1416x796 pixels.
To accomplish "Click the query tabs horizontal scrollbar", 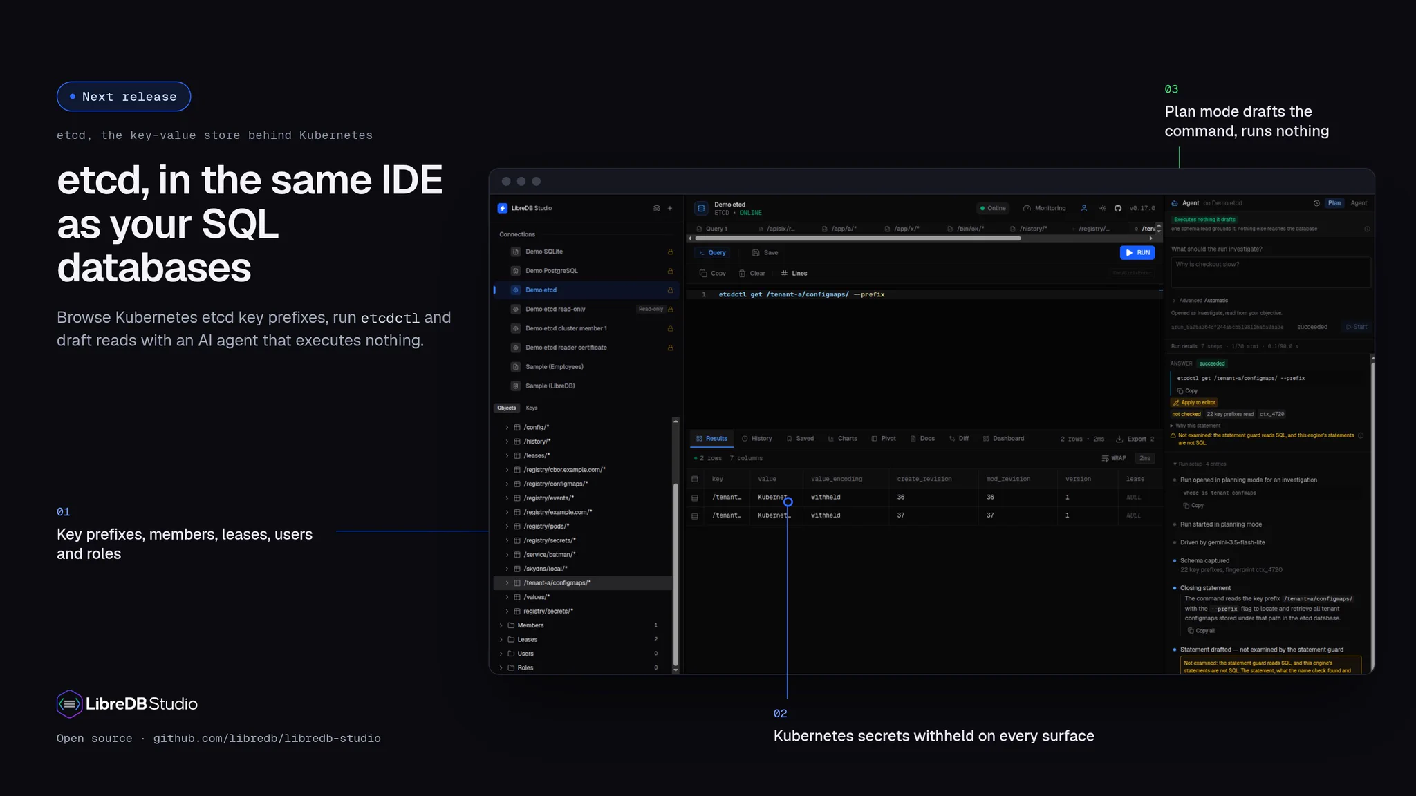I will point(857,238).
